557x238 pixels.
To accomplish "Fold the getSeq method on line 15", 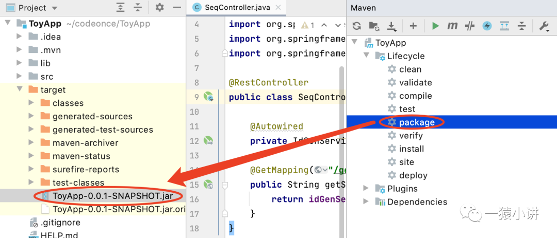I will (x=224, y=185).
